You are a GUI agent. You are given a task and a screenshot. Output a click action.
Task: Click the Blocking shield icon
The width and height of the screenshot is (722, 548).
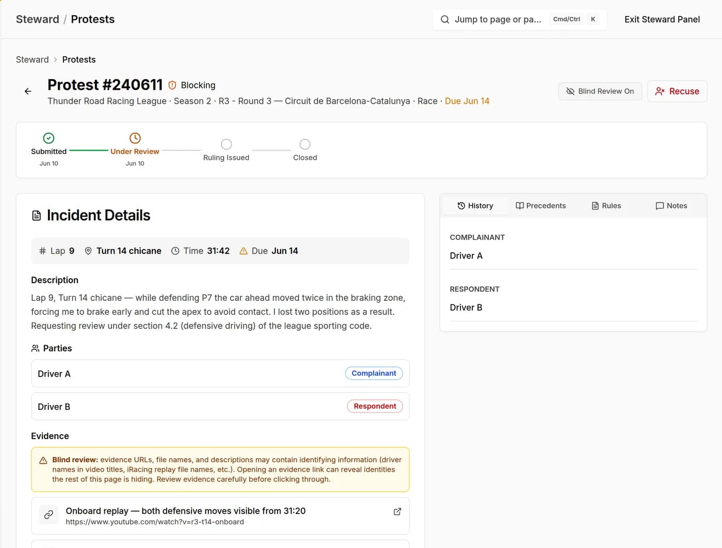[x=172, y=85]
